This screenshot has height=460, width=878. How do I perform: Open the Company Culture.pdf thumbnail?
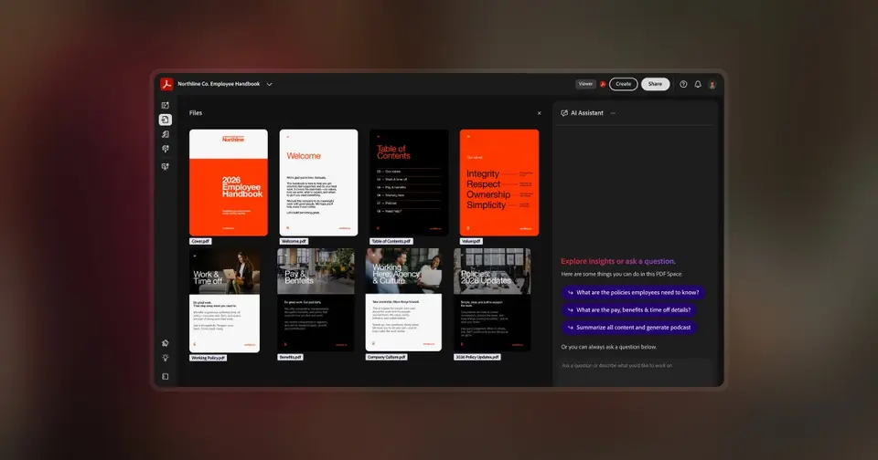coord(403,300)
